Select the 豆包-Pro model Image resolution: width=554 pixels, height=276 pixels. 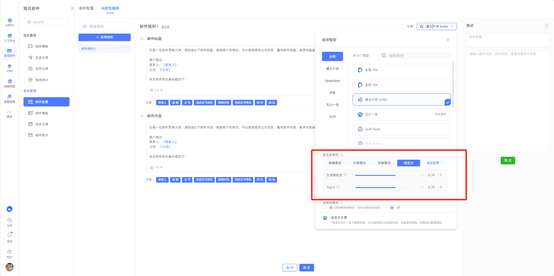[402, 70]
